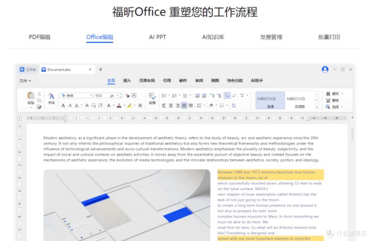Open highlight color dropdown arrow
Screen dimensions: 370x241
(x=135, y=106)
